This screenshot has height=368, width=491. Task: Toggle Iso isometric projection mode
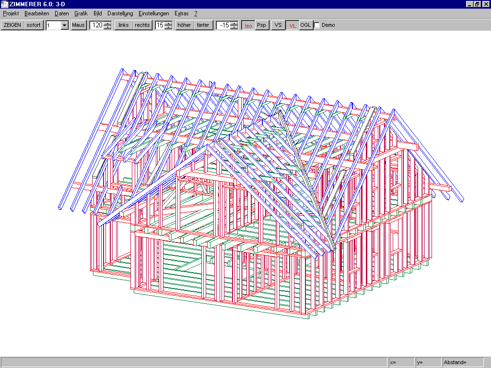click(248, 25)
